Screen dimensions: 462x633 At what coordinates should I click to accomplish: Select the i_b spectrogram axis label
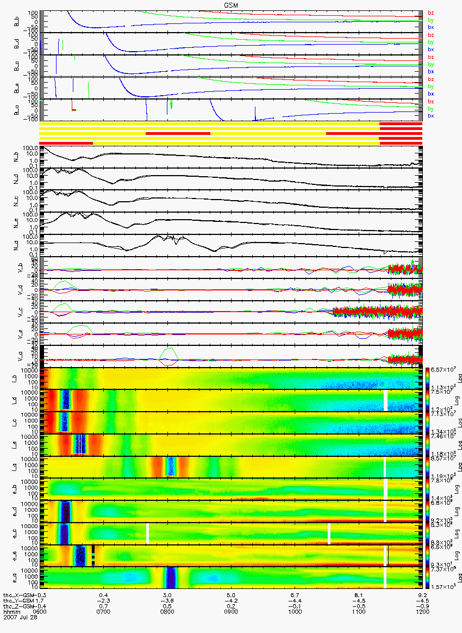click(14, 378)
